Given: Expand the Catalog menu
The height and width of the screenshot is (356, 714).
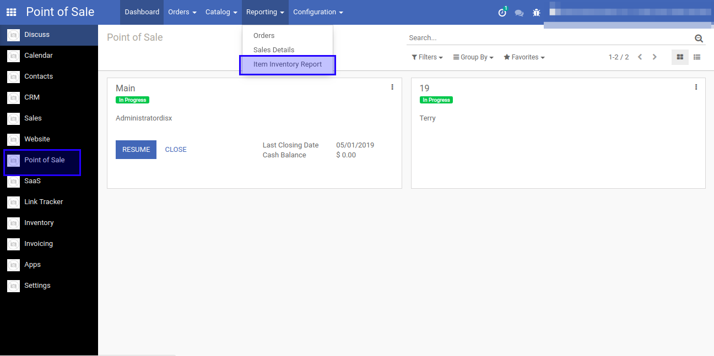Looking at the screenshot, I should click(x=221, y=12).
